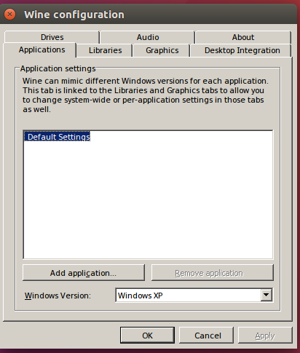
Task: Go to the Desktop Integration tab
Action: point(242,50)
